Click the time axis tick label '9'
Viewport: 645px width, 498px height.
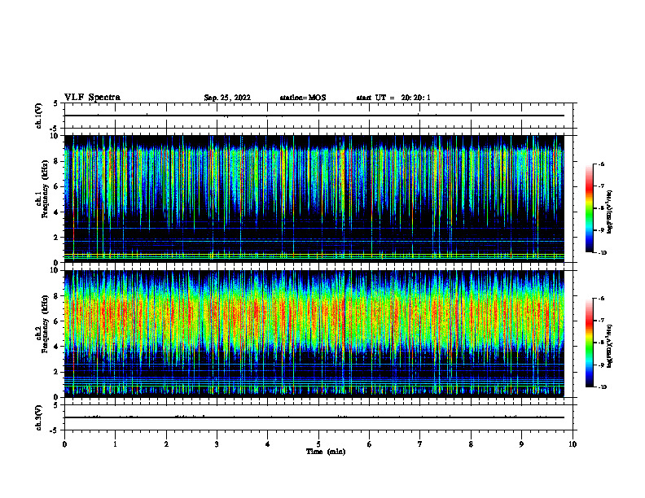[521, 444]
